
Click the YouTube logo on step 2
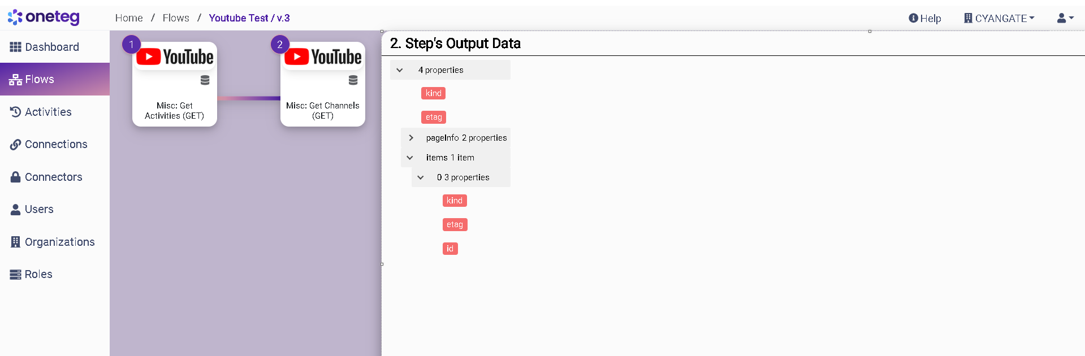[323, 57]
